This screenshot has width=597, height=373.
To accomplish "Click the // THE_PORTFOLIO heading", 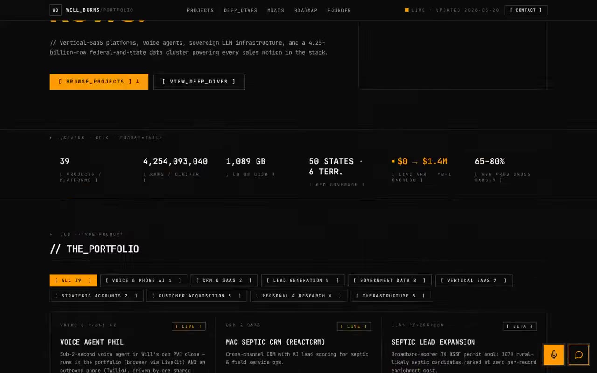I will coord(94,249).
